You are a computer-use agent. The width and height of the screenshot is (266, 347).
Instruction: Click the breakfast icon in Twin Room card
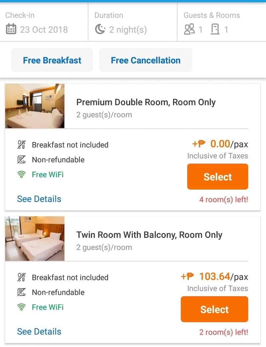tap(21, 277)
